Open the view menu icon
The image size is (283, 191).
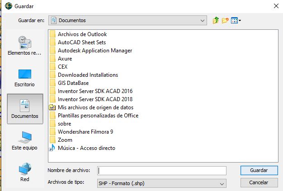(x=236, y=20)
